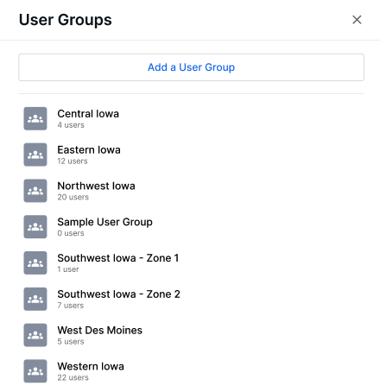
Task: Click the Northwest Iowa group icon
Action: pyautogui.click(x=35, y=191)
